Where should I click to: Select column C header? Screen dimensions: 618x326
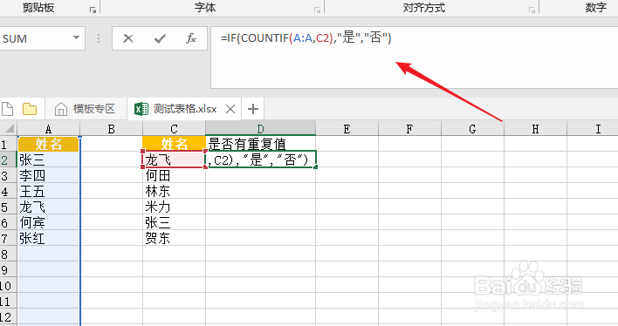(174, 129)
